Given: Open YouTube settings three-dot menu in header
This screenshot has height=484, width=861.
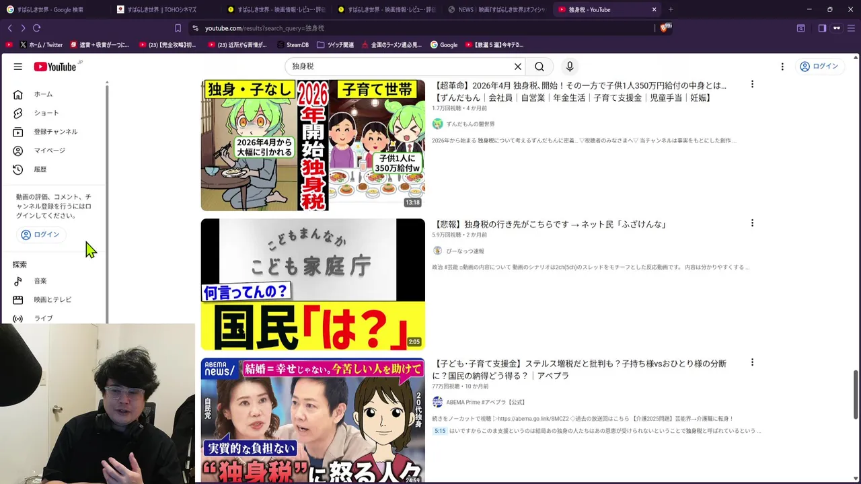Looking at the screenshot, I should 782,67.
